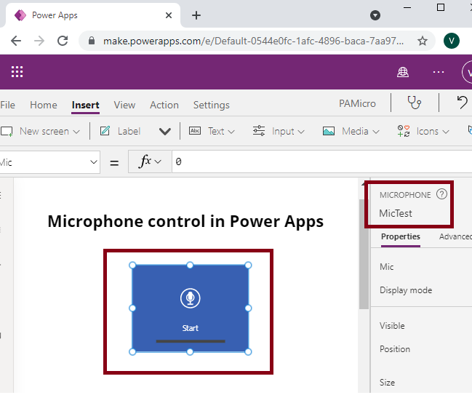
Task: Reload the Power Apps page
Action: (x=63, y=41)
